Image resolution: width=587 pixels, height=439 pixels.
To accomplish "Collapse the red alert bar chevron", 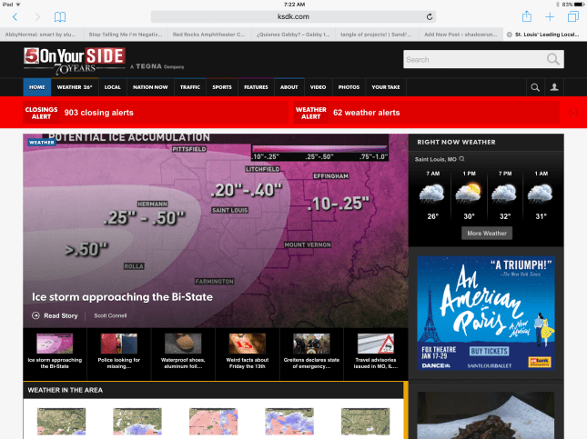I will point(573,113).
